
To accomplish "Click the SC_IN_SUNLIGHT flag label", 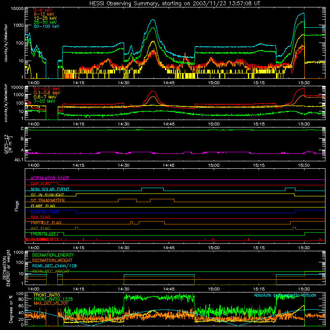I will click(x=47, y=195).
